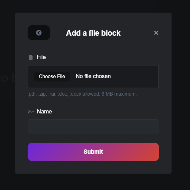190x190 pixels.
Task: Close the Add a file block dialog
Action: 156,33
